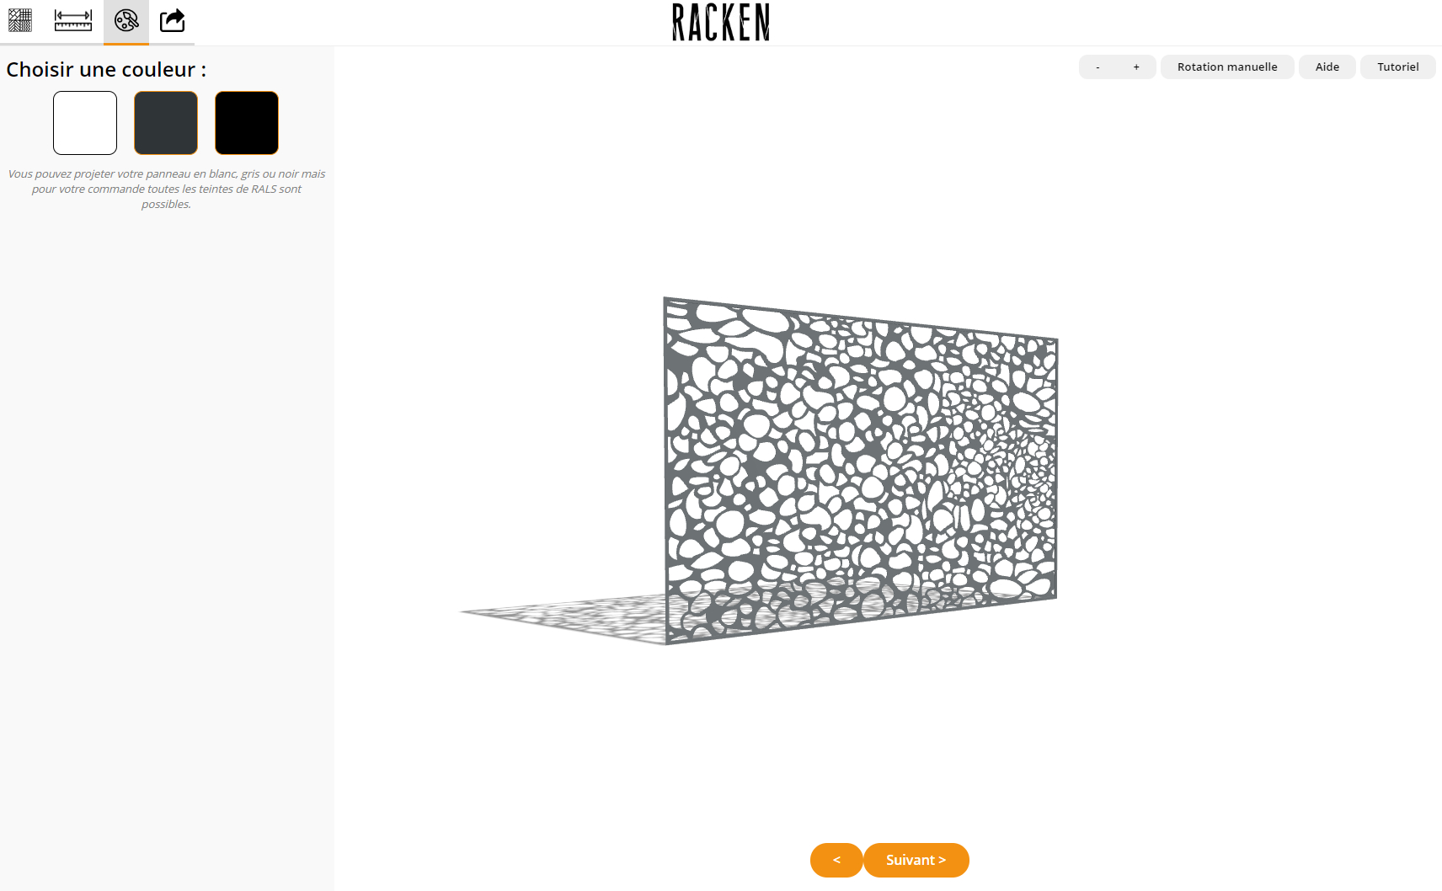Zoom in with the plus button
This screenshot has height=891, width=1442.
click(1136, 67)
